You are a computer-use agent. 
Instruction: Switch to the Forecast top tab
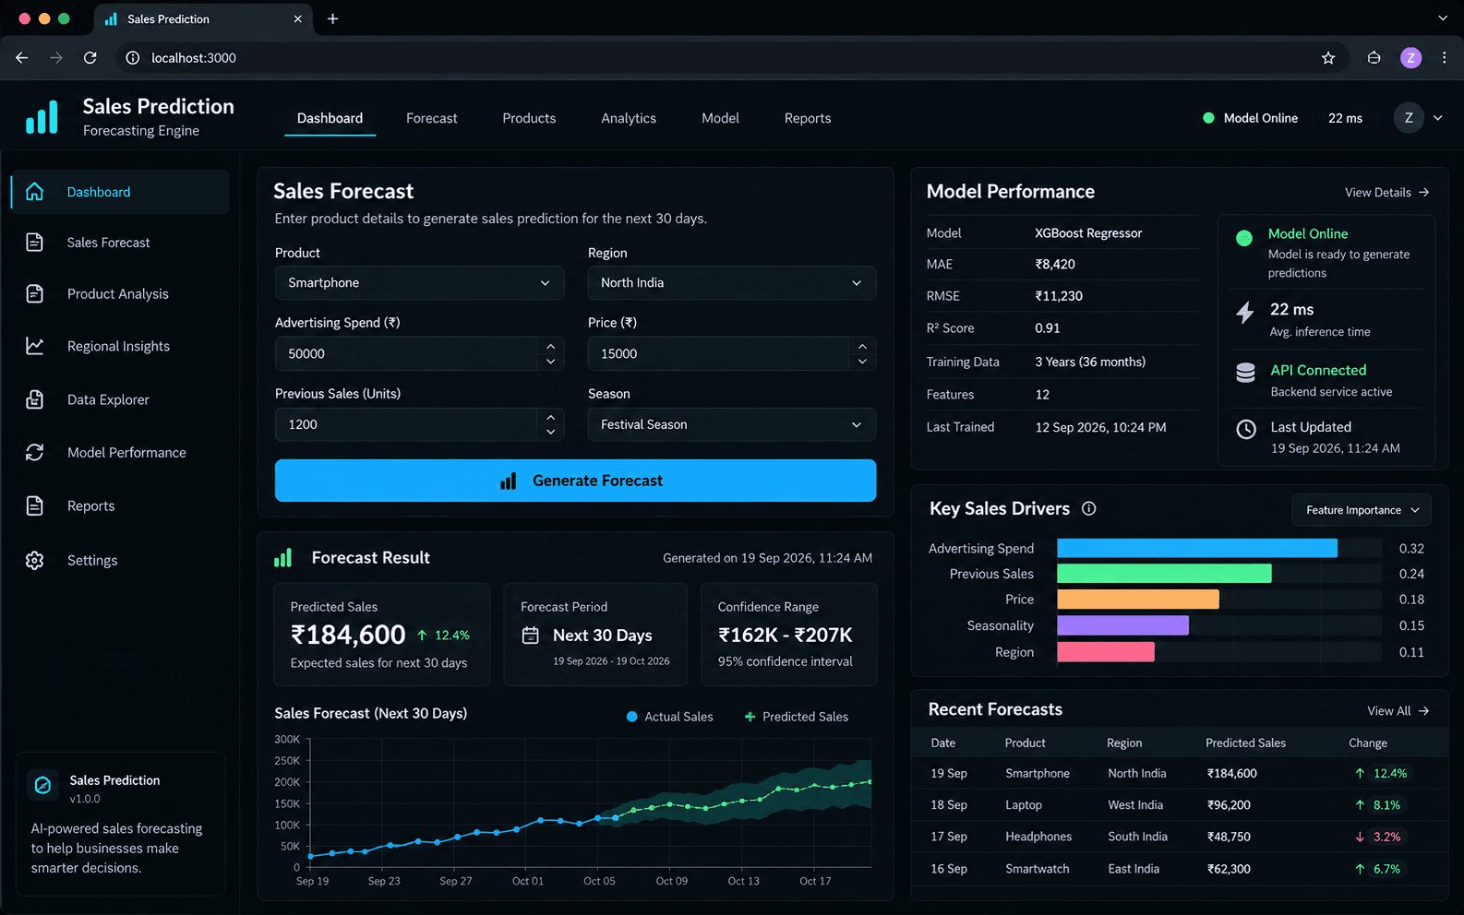(431, 118)
